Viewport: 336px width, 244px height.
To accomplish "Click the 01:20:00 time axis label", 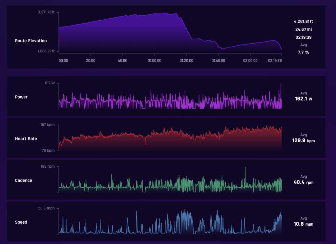I will (x=186, y=61).
